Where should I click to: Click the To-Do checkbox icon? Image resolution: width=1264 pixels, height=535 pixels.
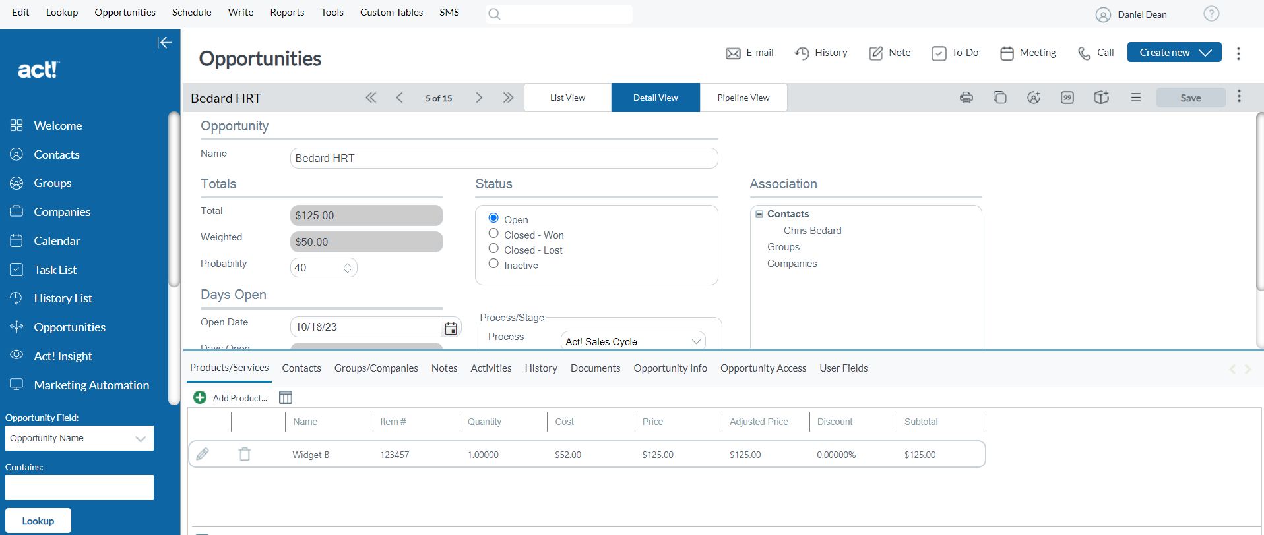pyautogui.click(x=939, y=53)
